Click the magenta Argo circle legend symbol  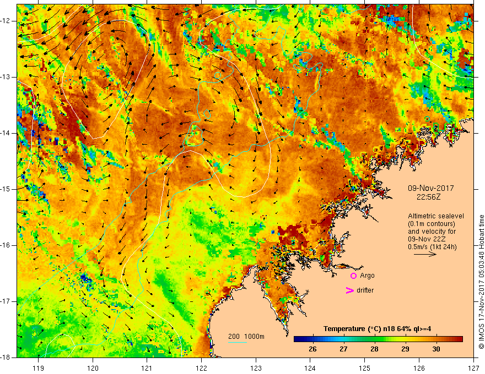point(353,276)
